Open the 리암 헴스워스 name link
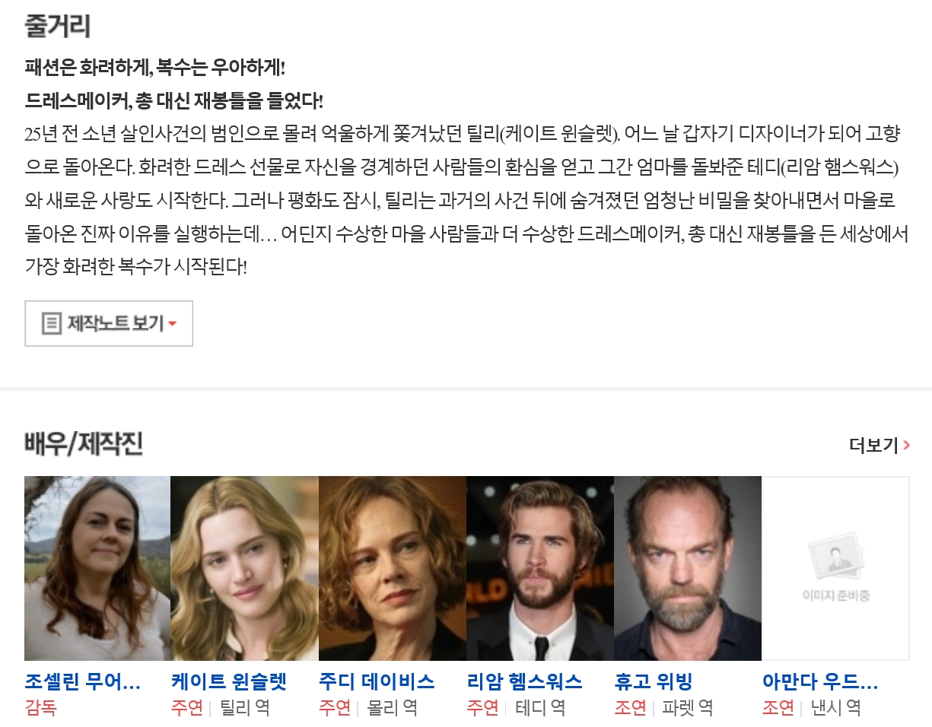The image size is (932, 727). [525, 681]
